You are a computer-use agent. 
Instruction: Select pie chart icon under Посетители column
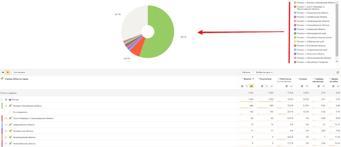click(262, 86)
